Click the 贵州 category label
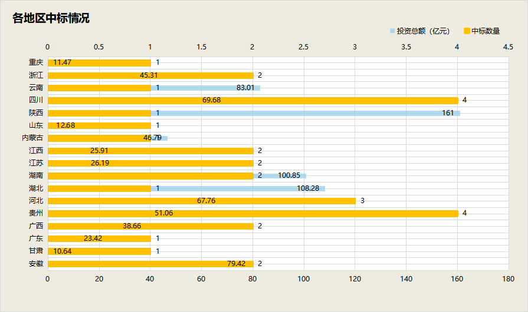This screenshot has height=312, width=528. [36, 213]
